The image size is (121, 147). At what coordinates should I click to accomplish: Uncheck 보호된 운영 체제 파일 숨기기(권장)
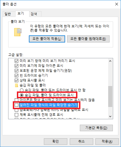click(x=16, y=71)
